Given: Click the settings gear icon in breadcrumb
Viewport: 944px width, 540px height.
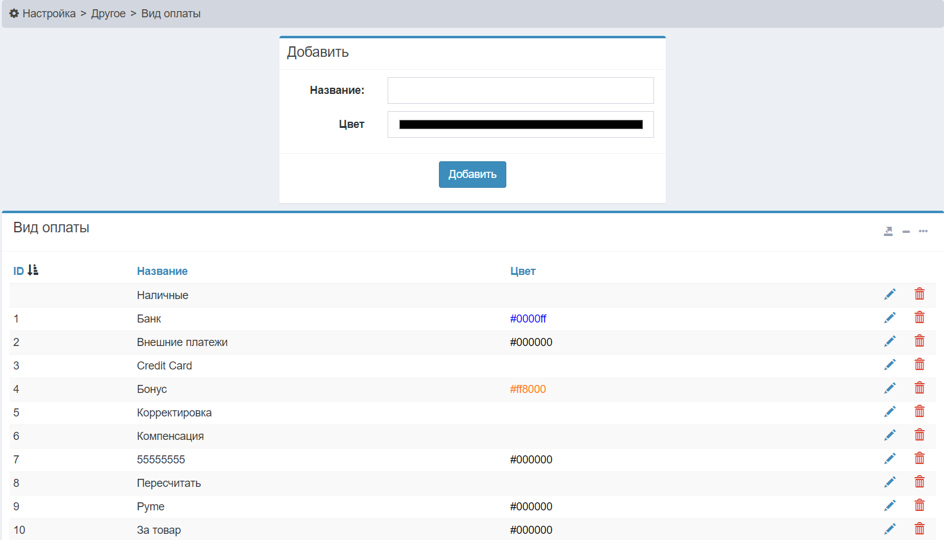Looking at the screenshot, I should point(14,14).
